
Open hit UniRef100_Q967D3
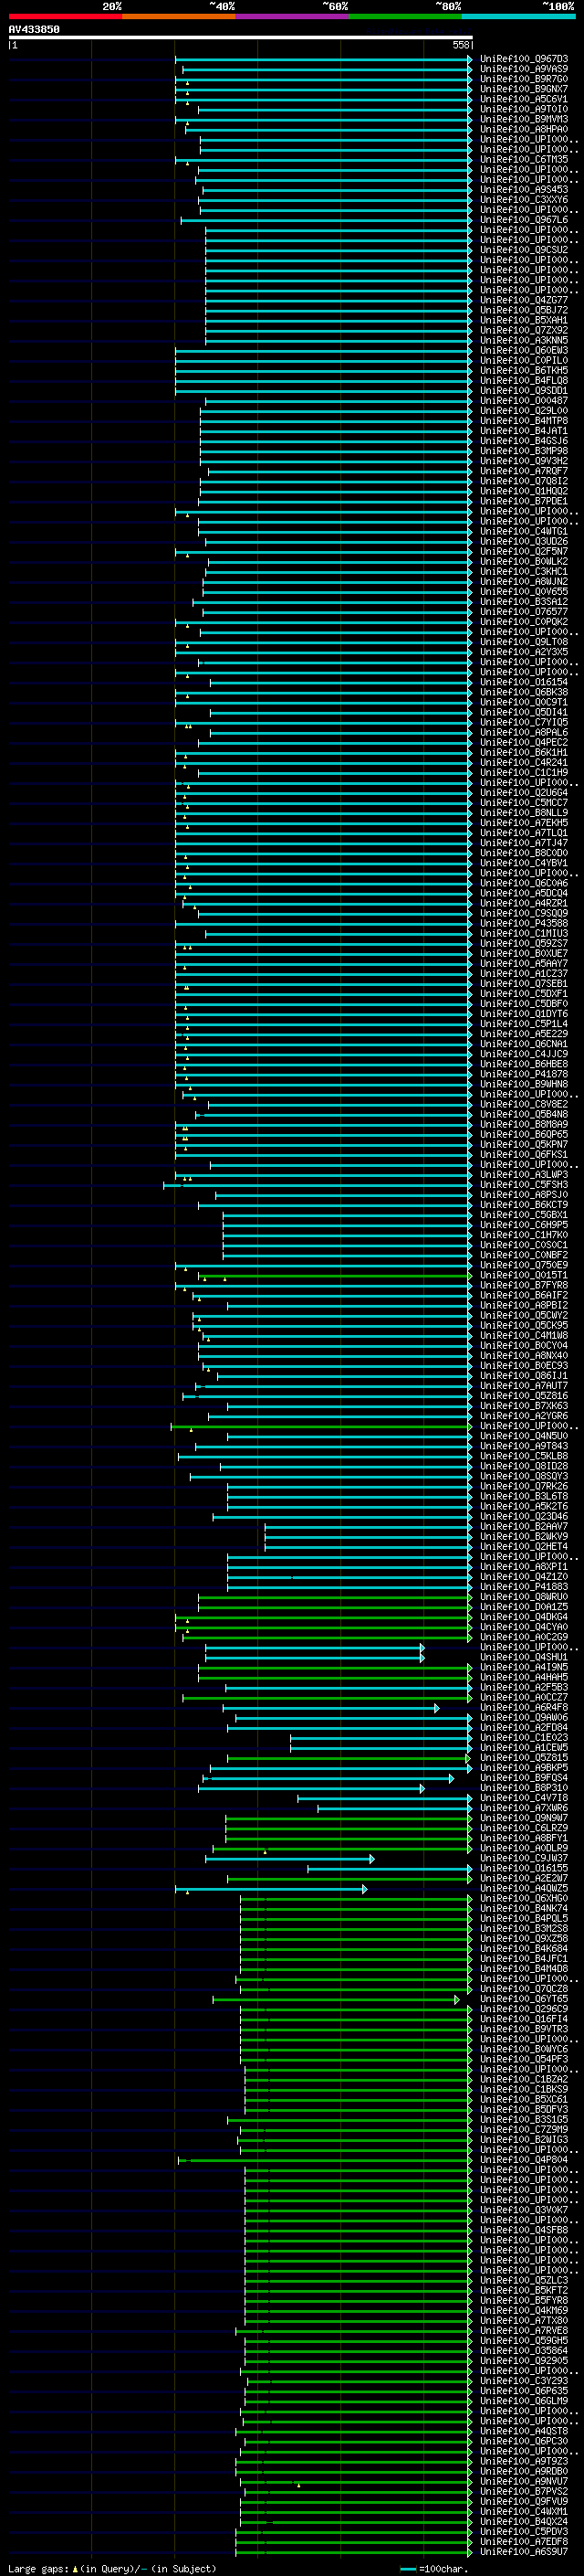524,59
